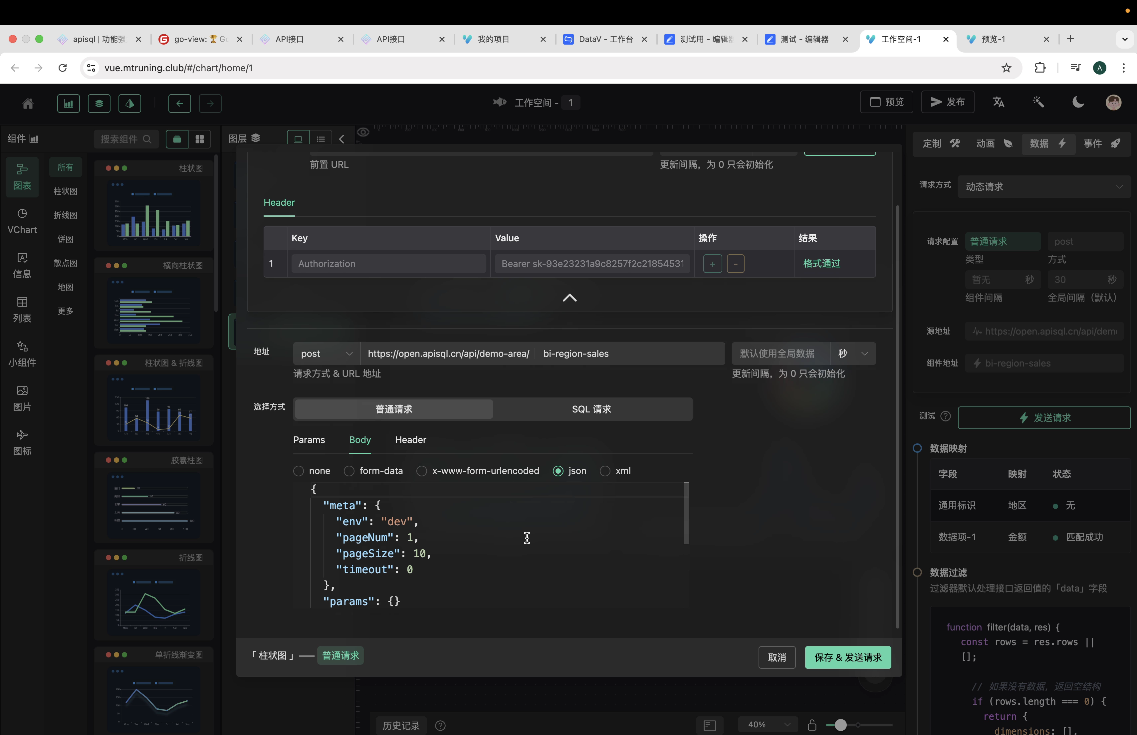The height and width of the screenshot is (735, 1137).
Task: Switch component list to grid view
Action: 199,139
